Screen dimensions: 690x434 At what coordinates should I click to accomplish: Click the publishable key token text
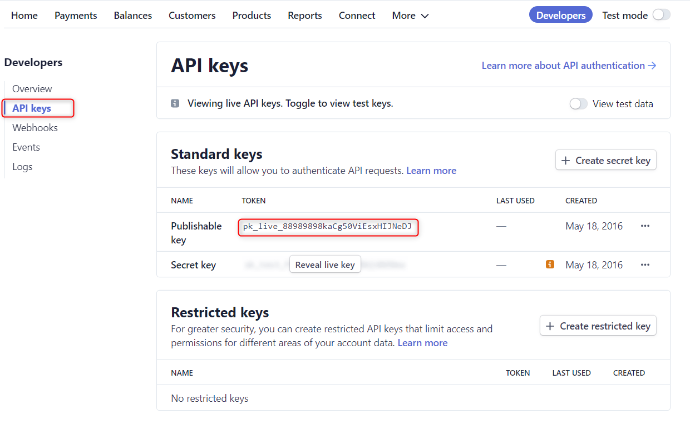327,226
